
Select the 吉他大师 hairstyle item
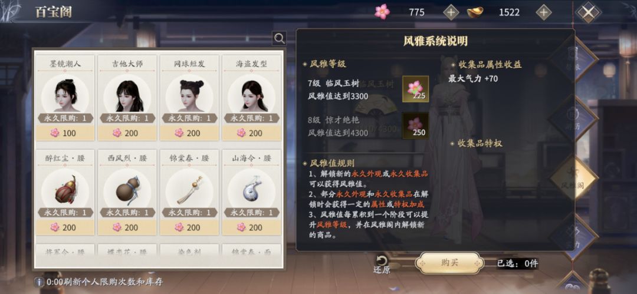pos(127,98)
